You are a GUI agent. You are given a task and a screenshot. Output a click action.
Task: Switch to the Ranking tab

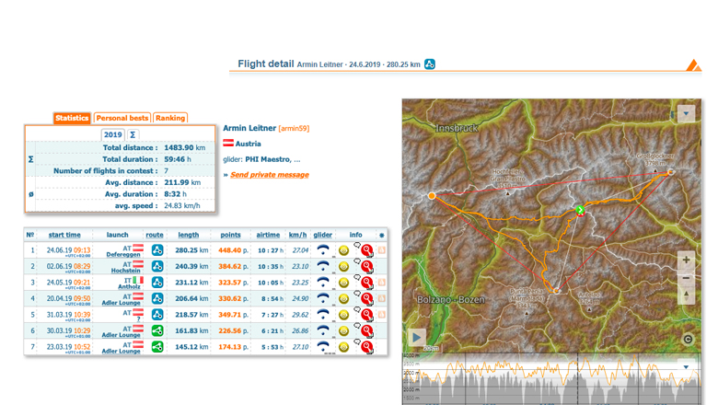tap(170, 118)
